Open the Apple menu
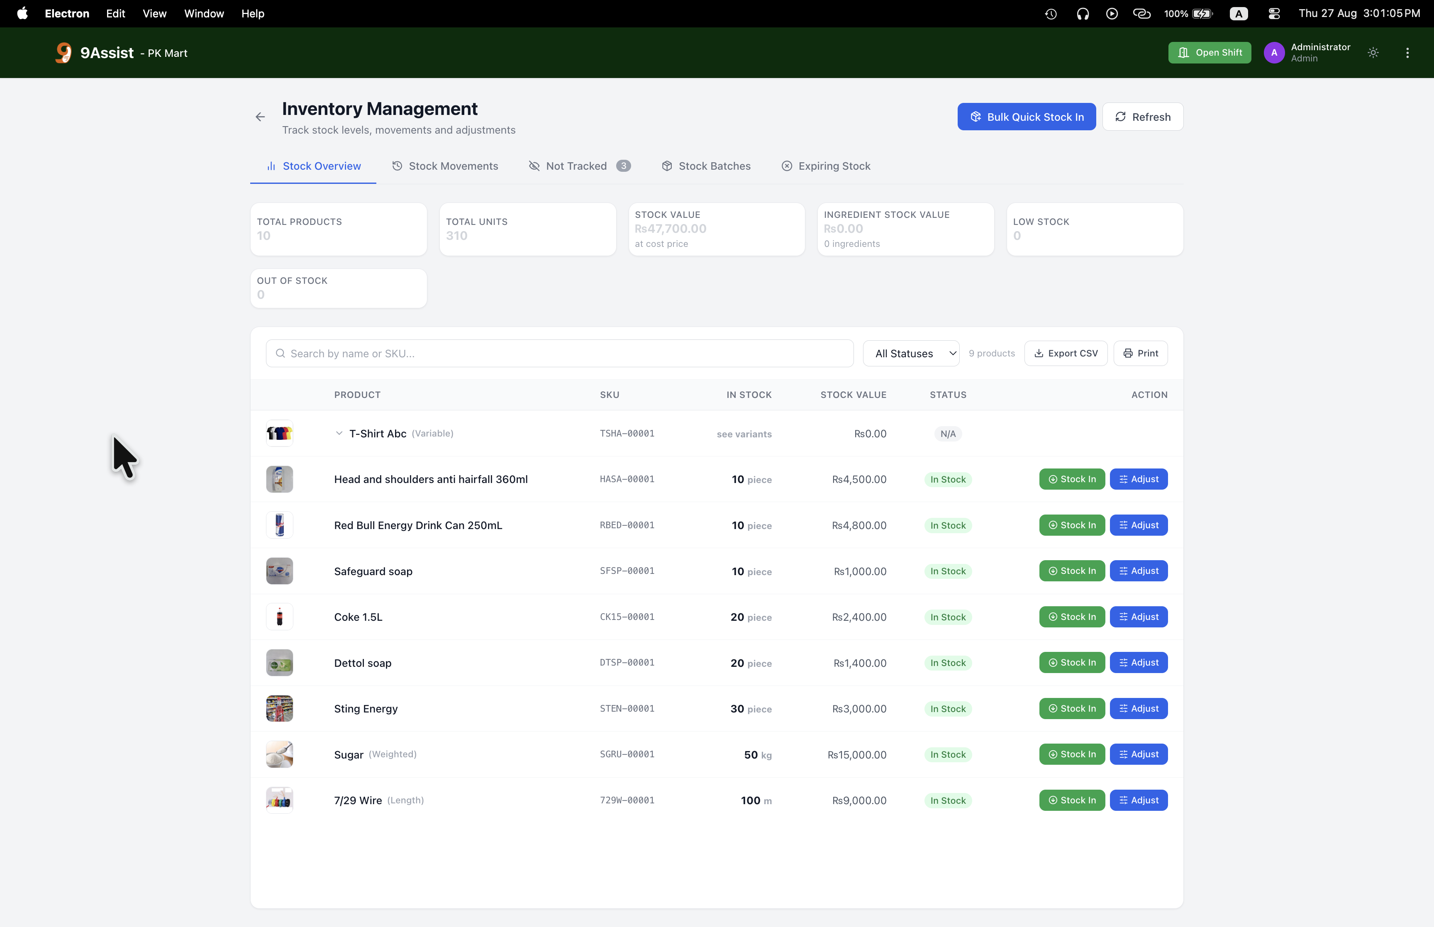Image resolution: width=1434 pixels, height=927 pixels. pyautogui.click(x=22, y=13)
